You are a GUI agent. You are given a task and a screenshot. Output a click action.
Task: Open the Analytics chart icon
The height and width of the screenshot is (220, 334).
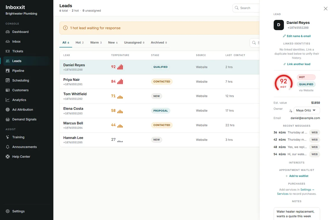(x=8, y=100)
